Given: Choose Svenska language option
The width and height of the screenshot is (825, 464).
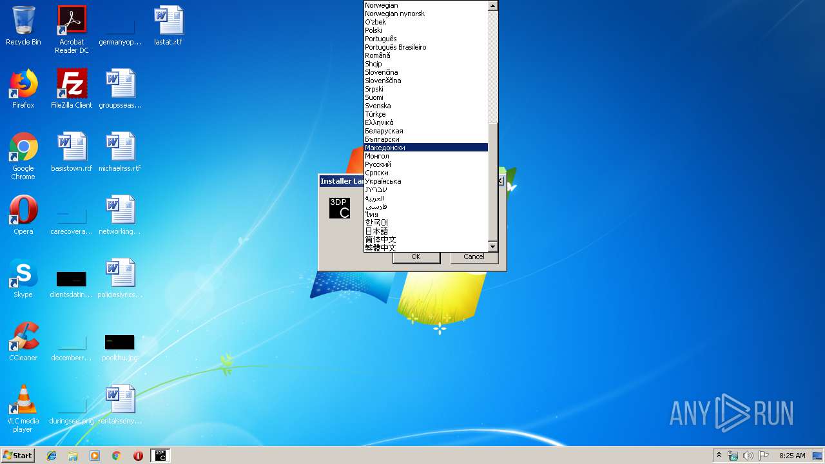Looking at the screenshot, I should pos(426,106).
